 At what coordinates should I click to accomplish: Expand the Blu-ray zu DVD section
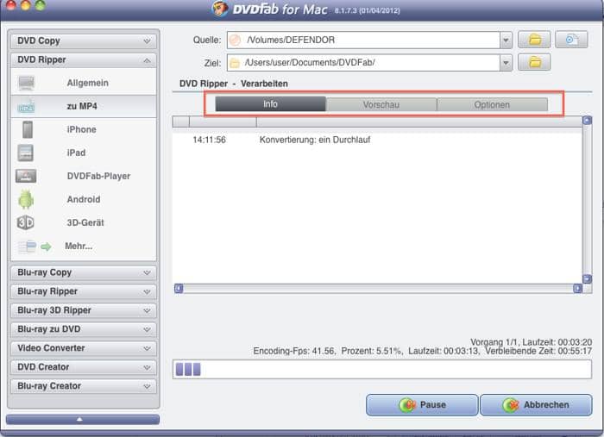[84, 329]
